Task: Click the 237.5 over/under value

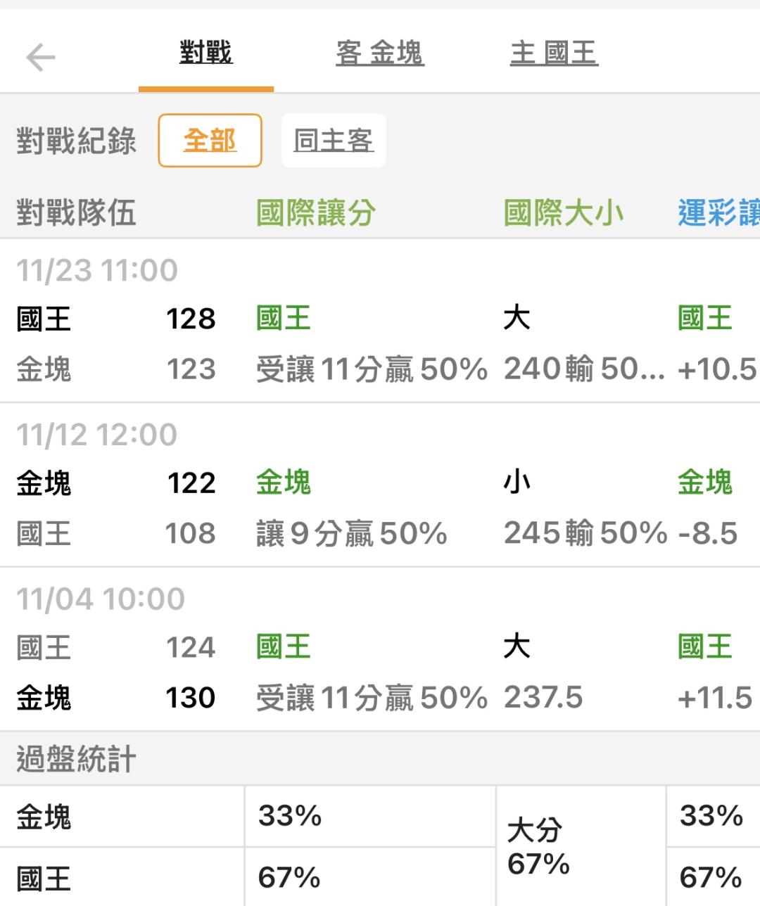Action: pos(543,698)
